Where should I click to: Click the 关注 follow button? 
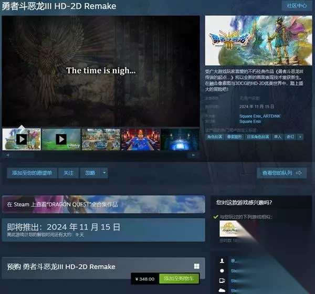pyautogui.click(x=68, y=173)
